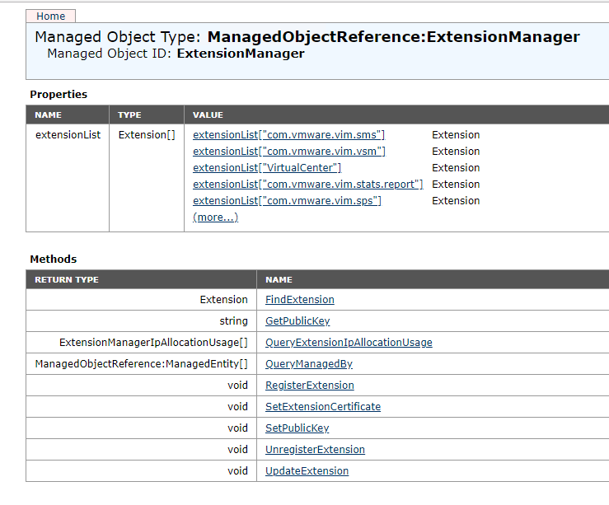
Task: Click the Properties section heading
Action: point(59,94)
